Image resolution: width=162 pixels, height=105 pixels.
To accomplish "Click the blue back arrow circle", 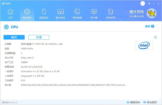I will point(153,26).
